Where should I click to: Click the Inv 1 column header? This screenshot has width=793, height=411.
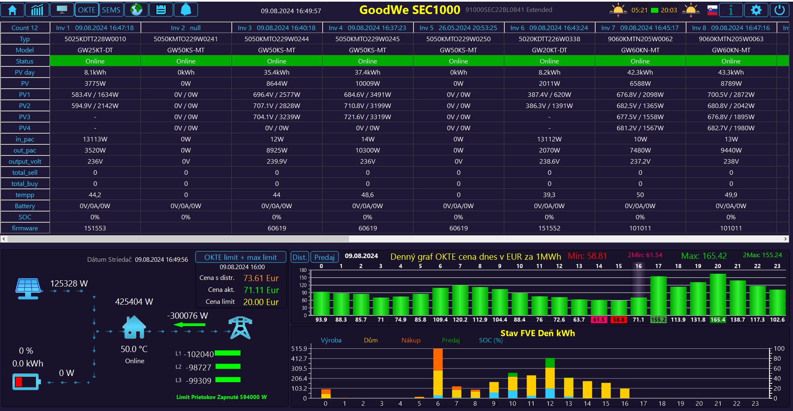pos(95,28)
